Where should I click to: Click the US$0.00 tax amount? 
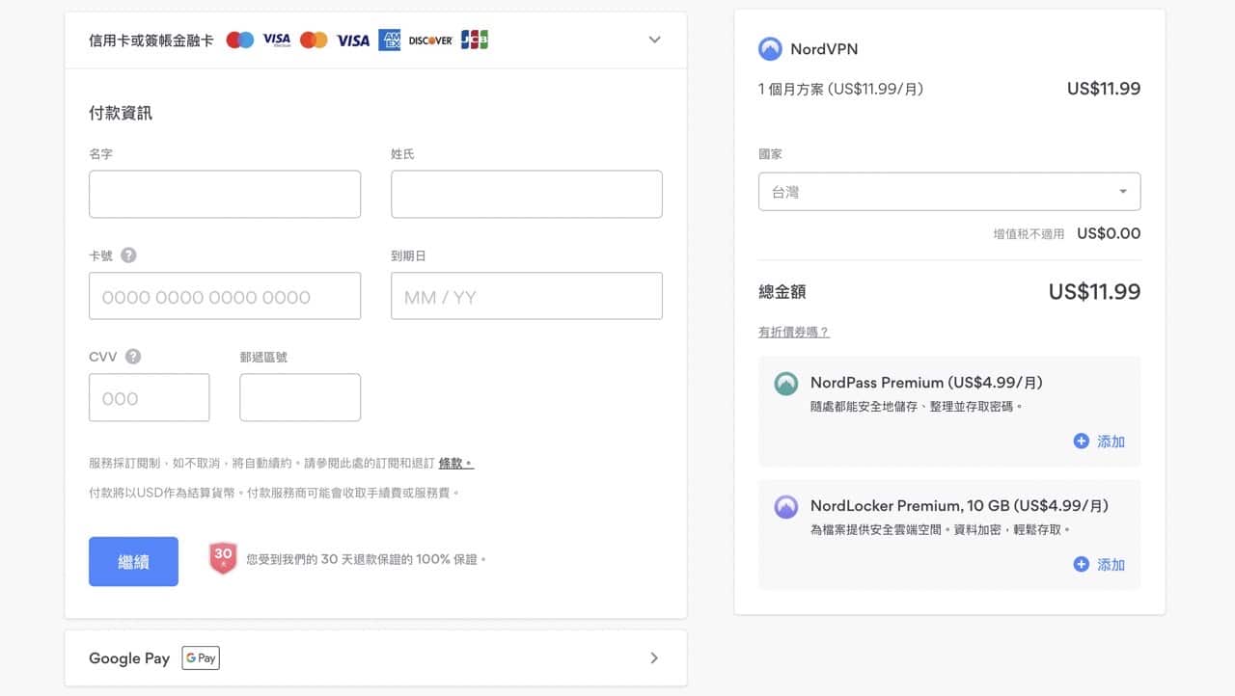pos(1109,233)
